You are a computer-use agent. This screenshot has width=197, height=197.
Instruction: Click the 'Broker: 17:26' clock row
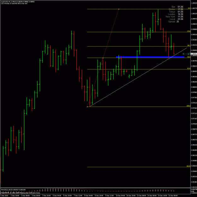tap(176, 9)
